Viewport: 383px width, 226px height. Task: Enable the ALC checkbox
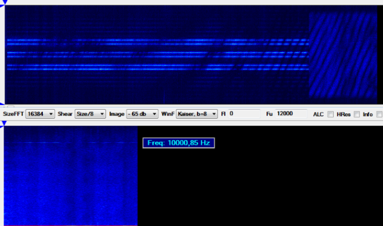coord(330,114)
